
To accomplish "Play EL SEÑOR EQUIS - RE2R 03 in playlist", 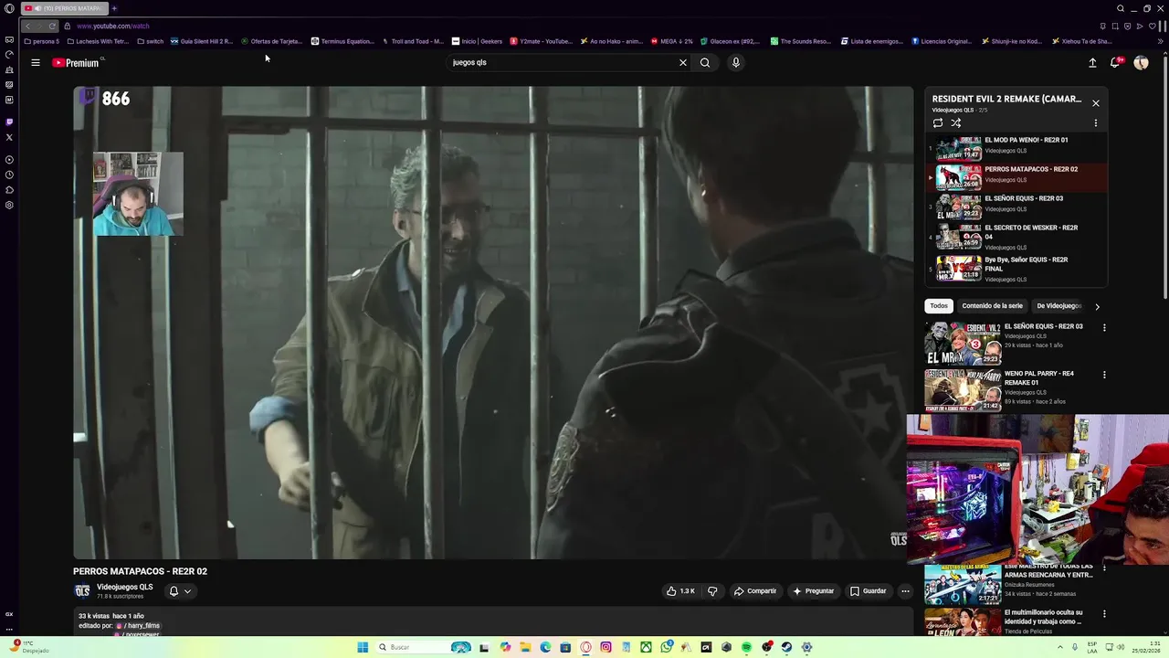I will pos(1017,207).
